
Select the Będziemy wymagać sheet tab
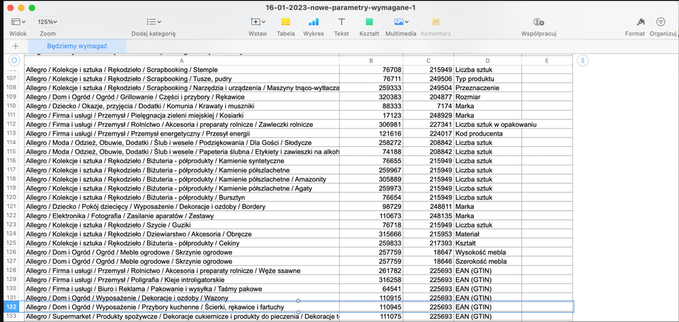[77, 45]
